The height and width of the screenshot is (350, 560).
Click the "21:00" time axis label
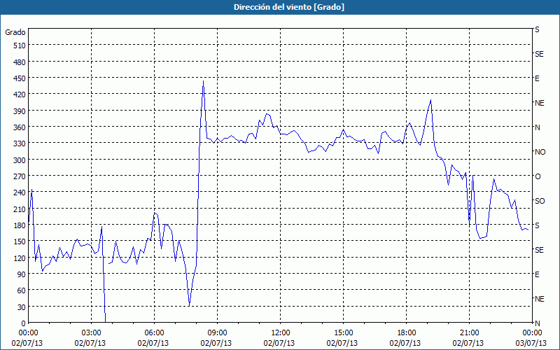coord(469,333)
